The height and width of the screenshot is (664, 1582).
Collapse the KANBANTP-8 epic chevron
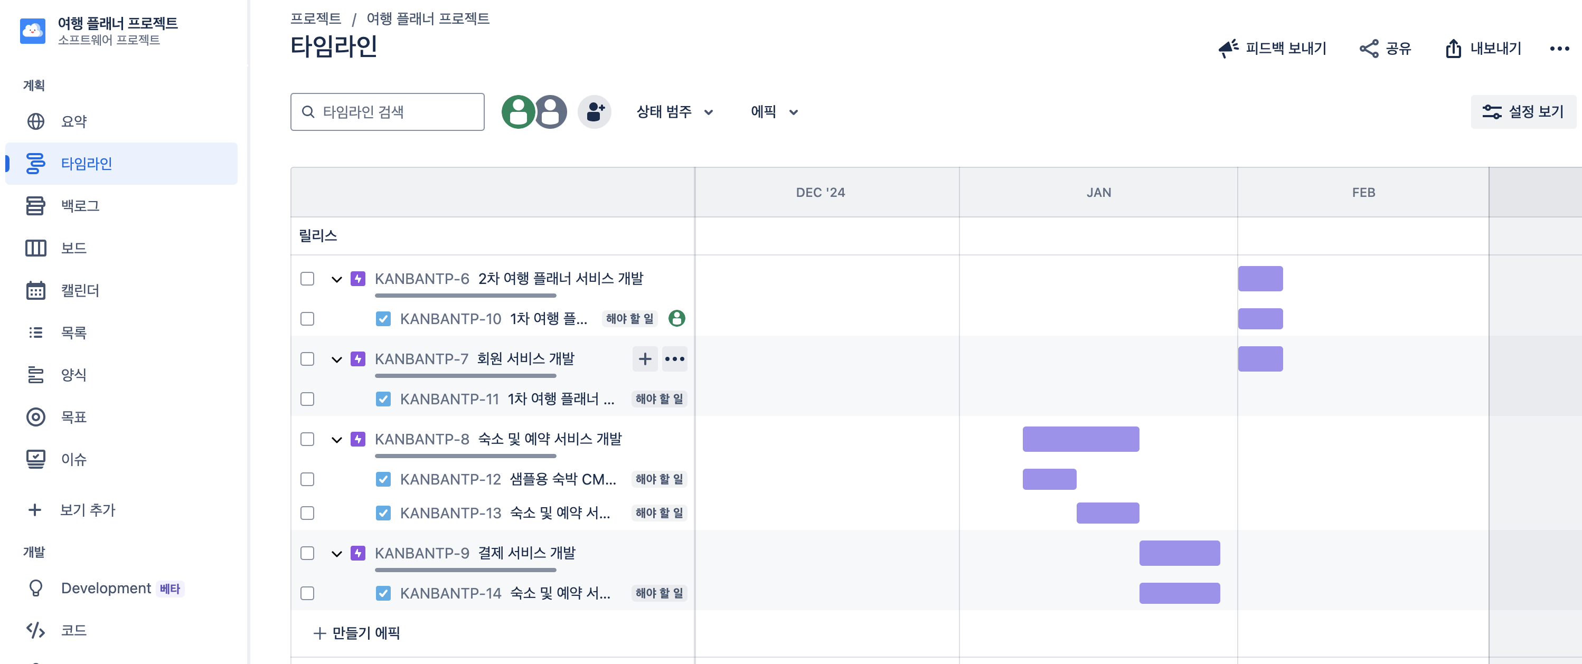click(x=336, y=439)
